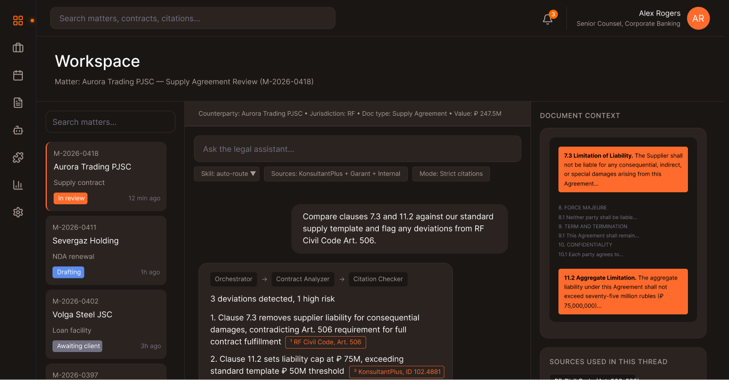Click the Supply contract label

79,183
